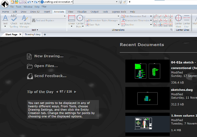Image resolution: width=197 pixels, height=137 pixels.
Task: Run Check Spelling
Action: [14, 21]
